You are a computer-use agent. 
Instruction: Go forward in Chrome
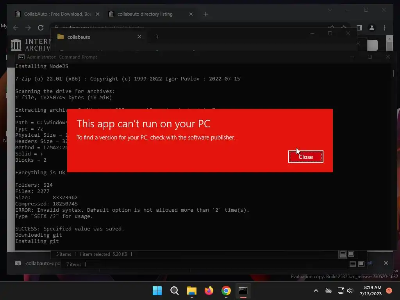pos(28,28)
